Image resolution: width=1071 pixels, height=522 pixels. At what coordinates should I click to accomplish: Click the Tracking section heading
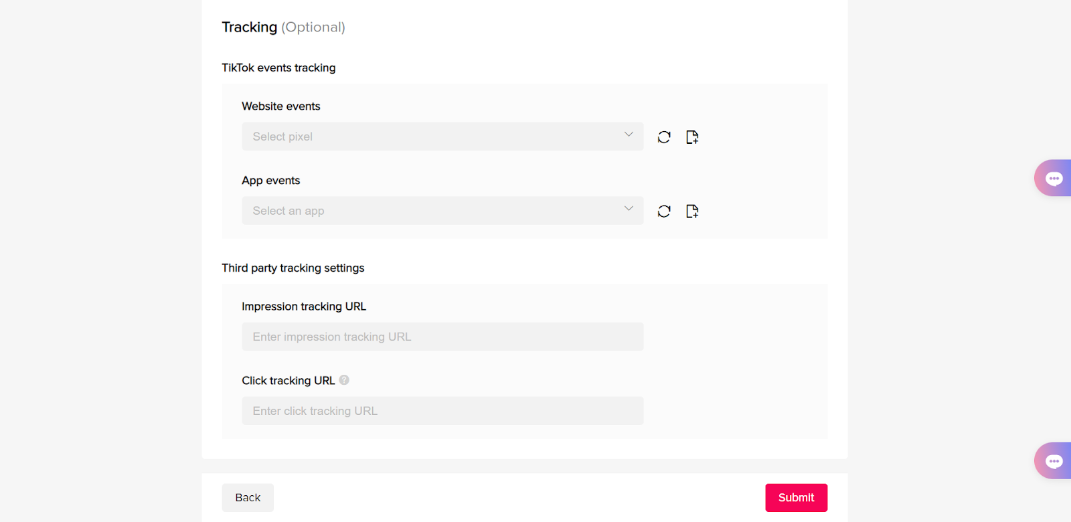(250, 27)
